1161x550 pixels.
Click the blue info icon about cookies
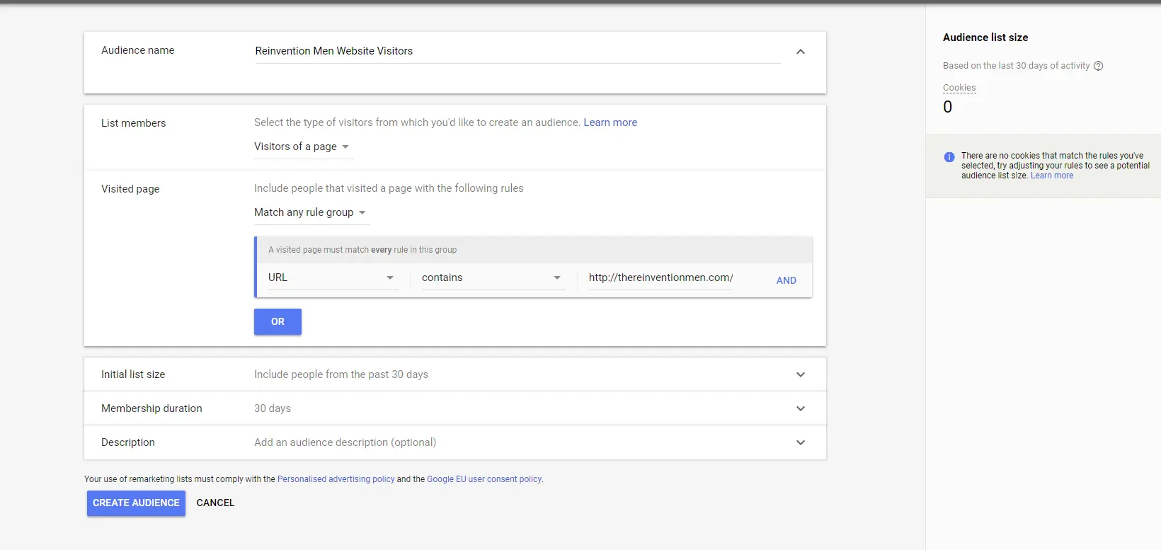click(949, 157)
